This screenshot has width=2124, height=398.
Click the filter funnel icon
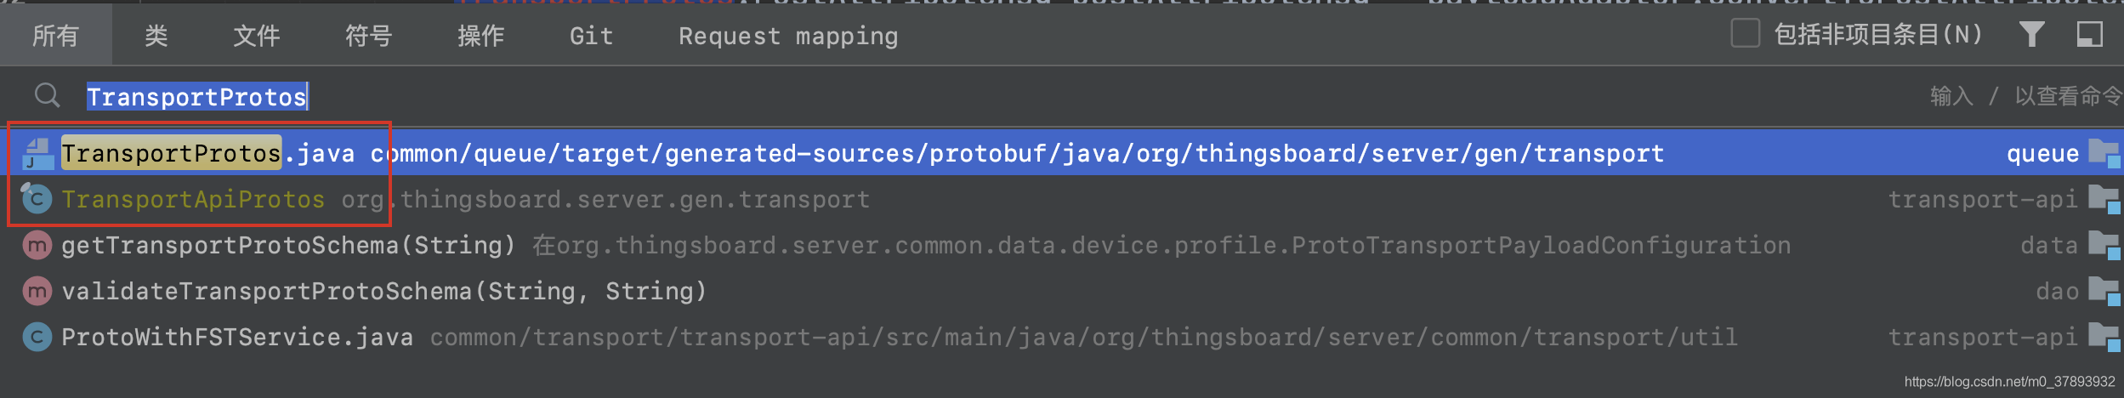pyautogui.click(x=2032, y=34)
